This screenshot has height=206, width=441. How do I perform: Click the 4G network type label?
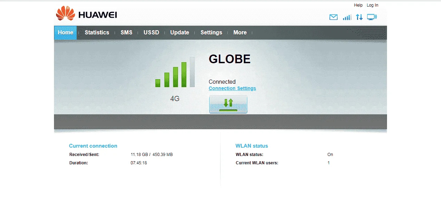(175, 98)
